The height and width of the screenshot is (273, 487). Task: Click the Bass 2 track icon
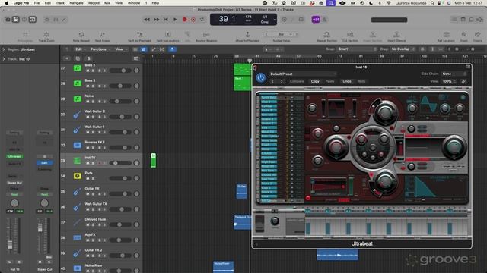(78, 68)
